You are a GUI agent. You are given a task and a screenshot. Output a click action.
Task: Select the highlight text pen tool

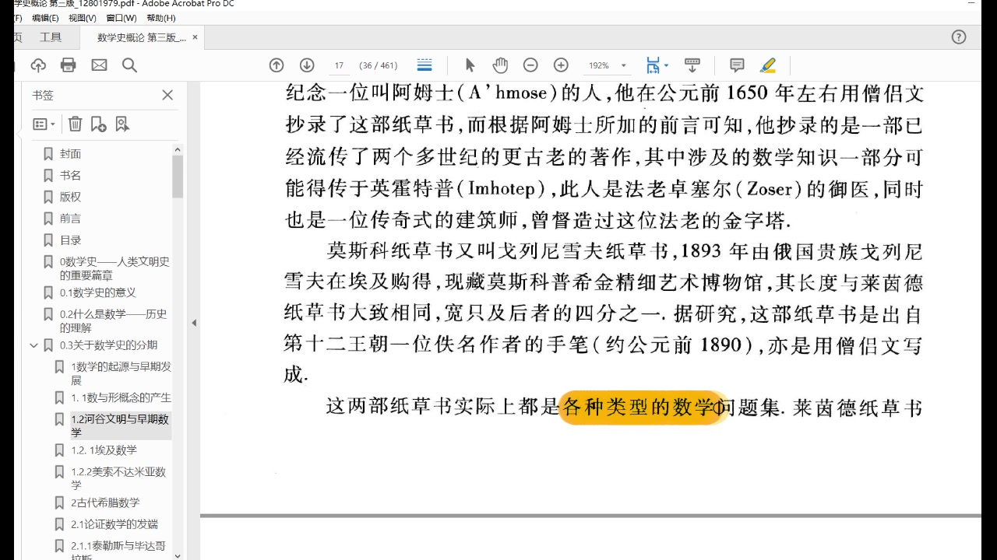[x=768, y=65]
